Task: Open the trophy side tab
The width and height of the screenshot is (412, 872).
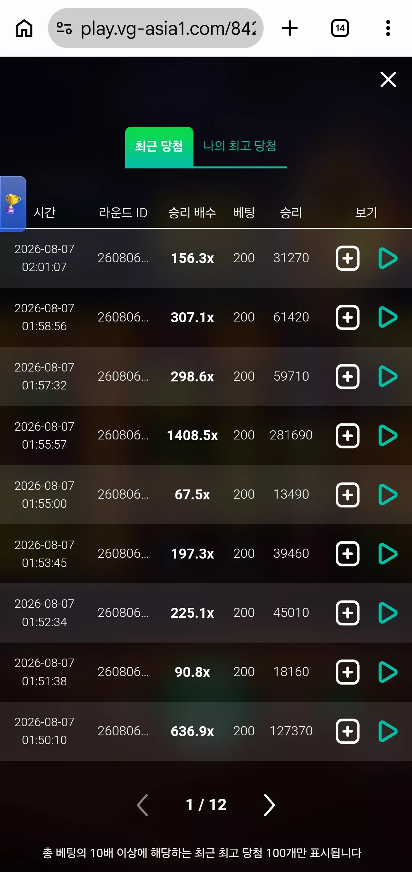Action: pos(13,204)
